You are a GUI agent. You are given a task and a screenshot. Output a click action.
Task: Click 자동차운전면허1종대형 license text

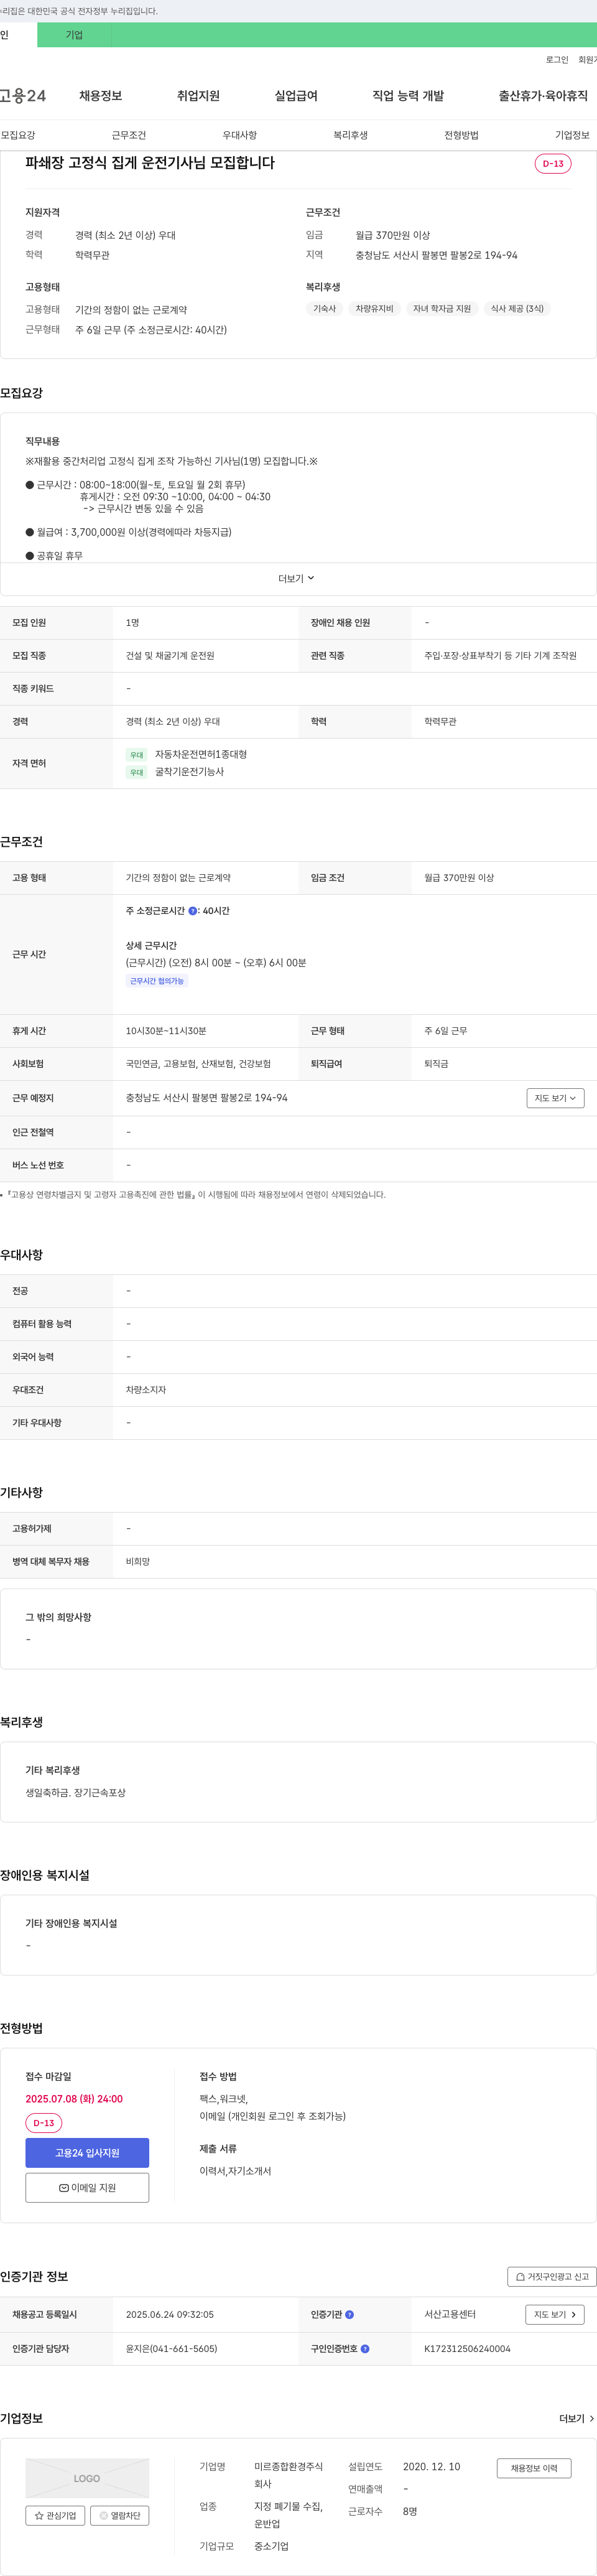201,754
